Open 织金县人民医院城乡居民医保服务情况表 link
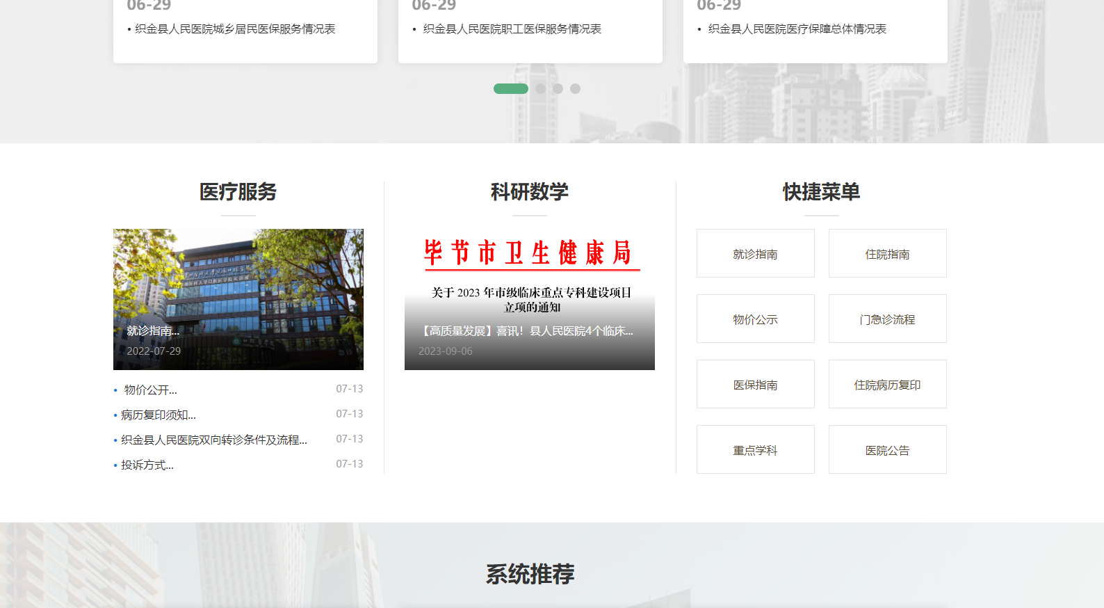 (x=235, y=29)
